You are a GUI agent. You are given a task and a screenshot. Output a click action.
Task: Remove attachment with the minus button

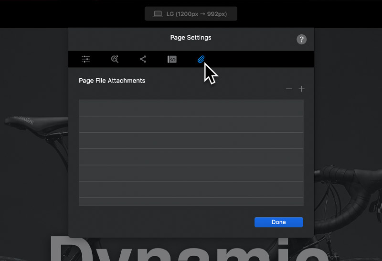click(x=289, y=89)
